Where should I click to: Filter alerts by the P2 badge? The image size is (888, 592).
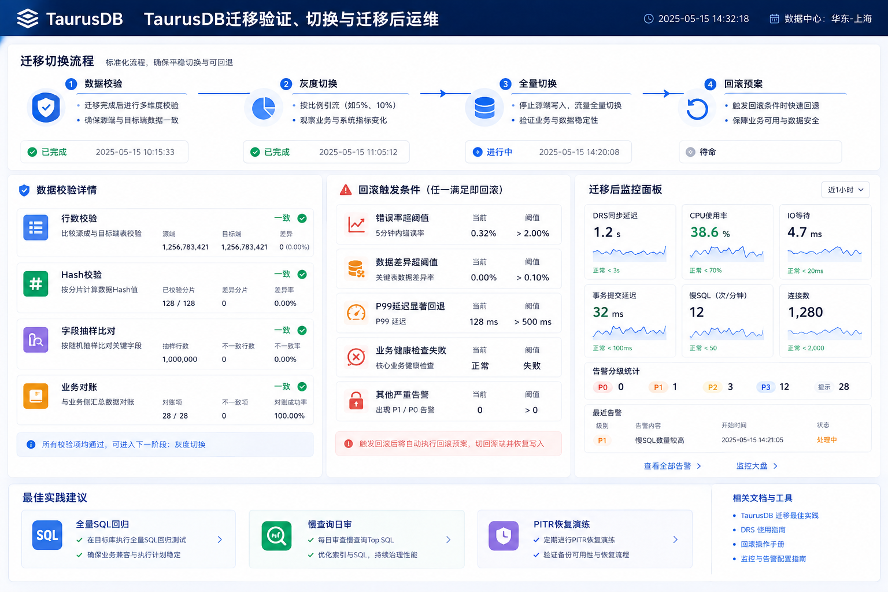pyautogui.click(x=712, y=387)
